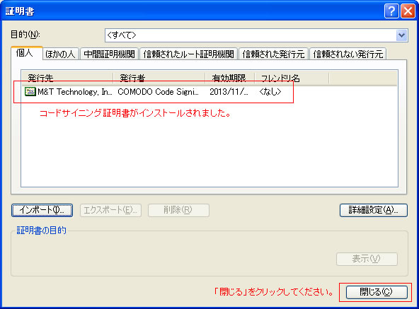Switch to the ほかの人 tab
The width and height of the screenshot is (419, 309).
pos(60,54)
